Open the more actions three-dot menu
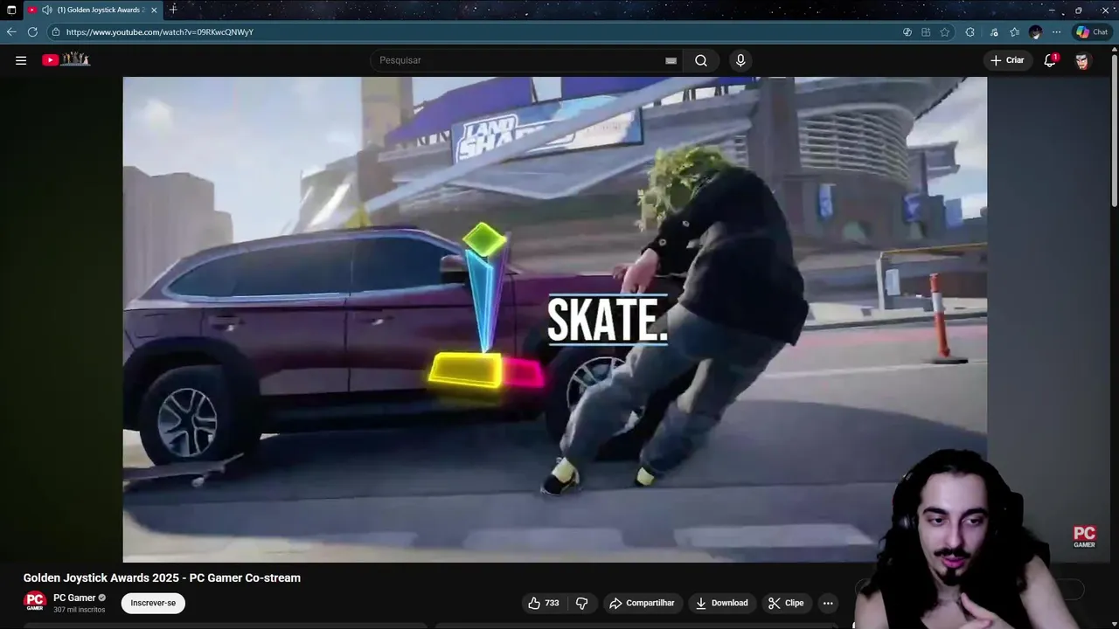 tap(828, 603)
